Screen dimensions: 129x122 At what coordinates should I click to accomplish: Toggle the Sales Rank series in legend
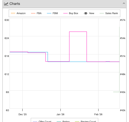[109, 13]
